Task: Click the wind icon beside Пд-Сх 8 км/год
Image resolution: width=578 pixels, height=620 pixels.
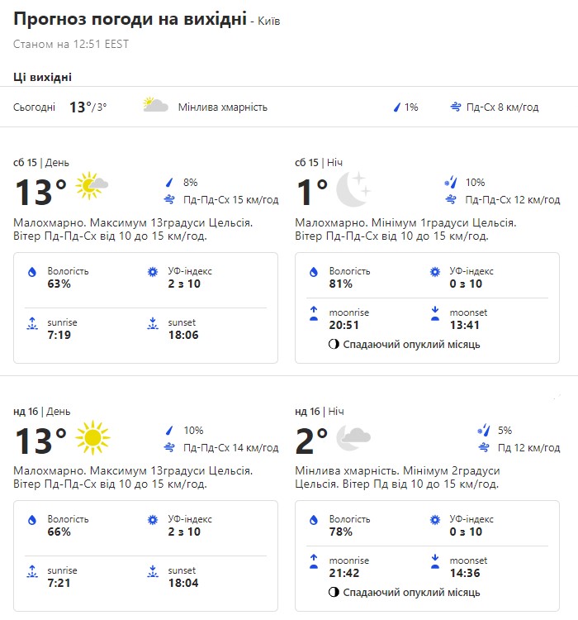Action: click(x=456, y=107)
